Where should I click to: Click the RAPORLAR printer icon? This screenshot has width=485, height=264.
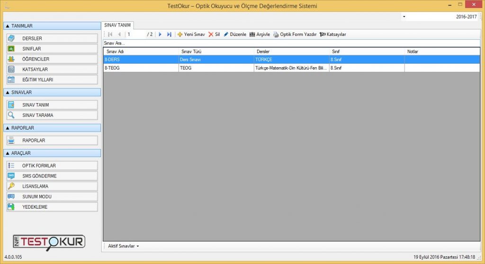tap(11, 141)
